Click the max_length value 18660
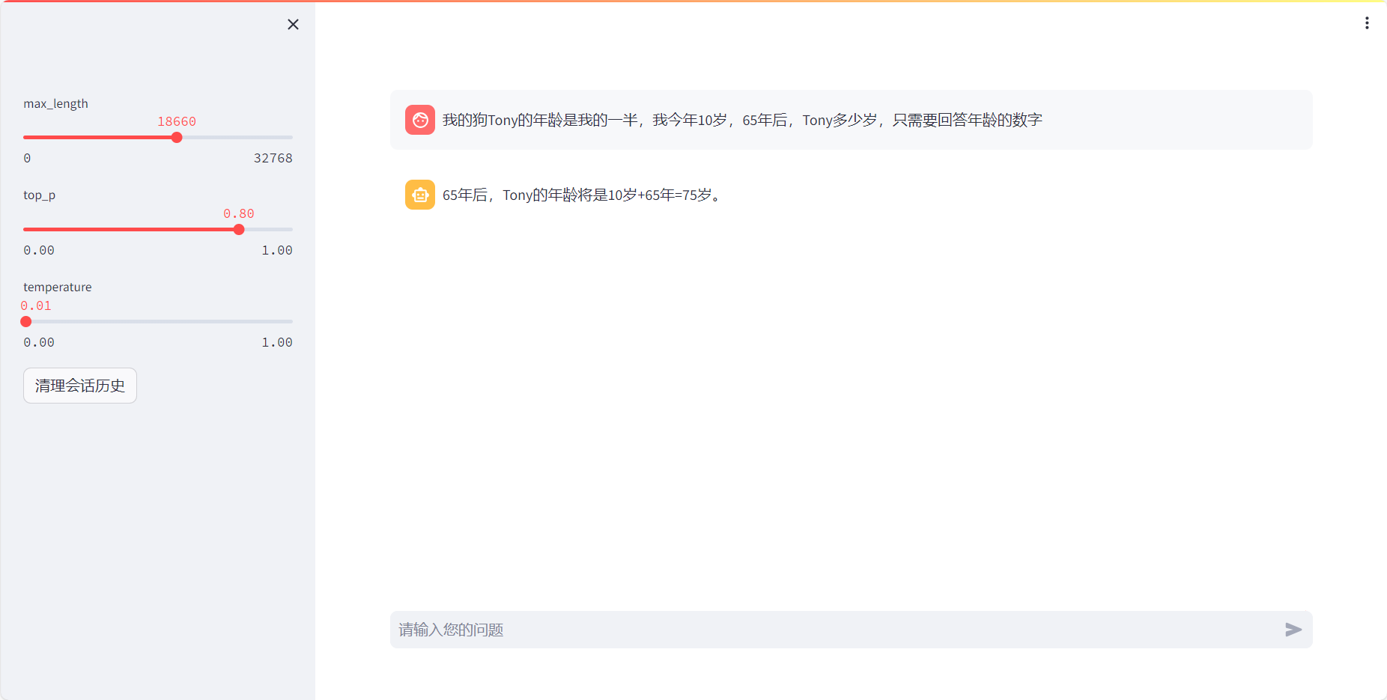1387x700 pixels. [x=177, y=121]
